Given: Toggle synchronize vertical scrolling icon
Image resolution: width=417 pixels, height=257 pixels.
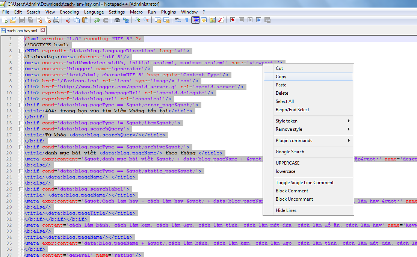Looking at the screenshot, I should pyautogui.click(x=158, y=20).
